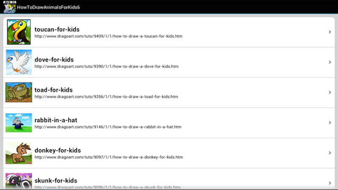Image resolution: width=338 pixels, height=190 pixels.
Task: Expand the dove-for-kids row chevron
Action: pos(330,62)
